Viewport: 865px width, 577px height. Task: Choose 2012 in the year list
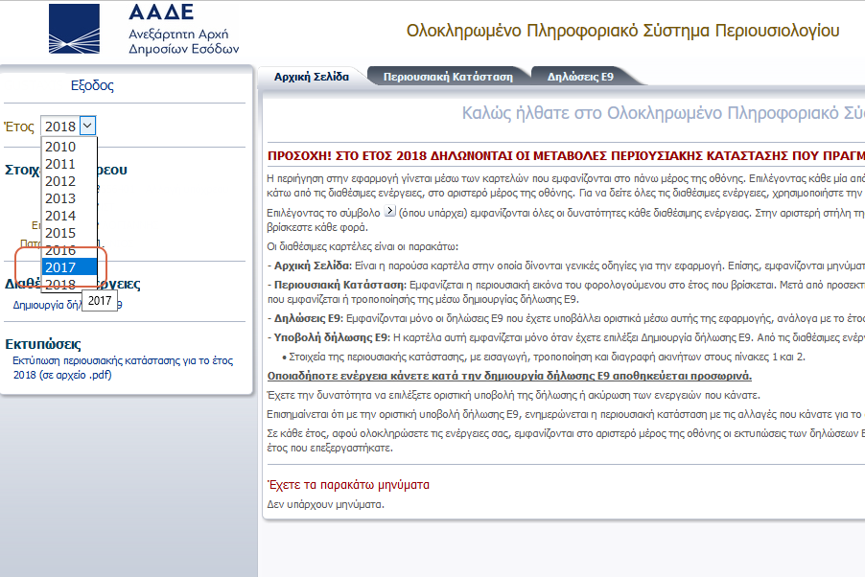coord(60,181)
